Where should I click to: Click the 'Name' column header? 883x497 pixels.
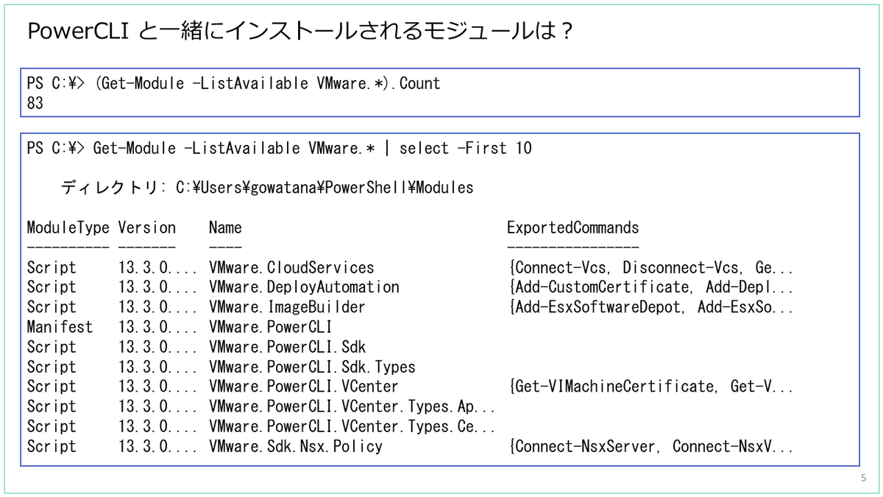[x=225, y=228]
